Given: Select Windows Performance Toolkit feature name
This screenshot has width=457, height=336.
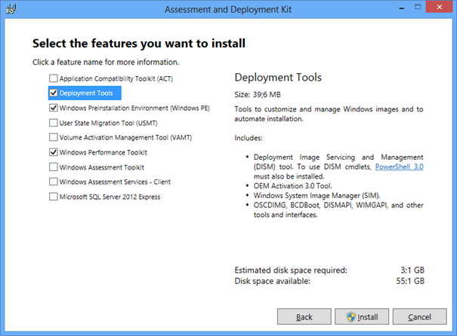Looking at the screenshot, I should [103, 152].
